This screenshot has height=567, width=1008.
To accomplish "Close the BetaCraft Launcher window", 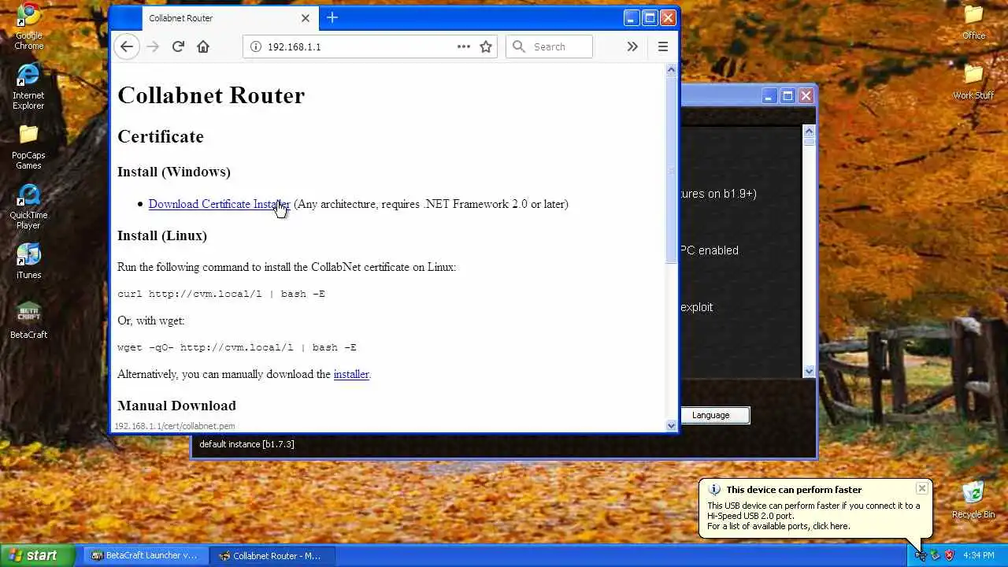I will [x=806, y=96].
